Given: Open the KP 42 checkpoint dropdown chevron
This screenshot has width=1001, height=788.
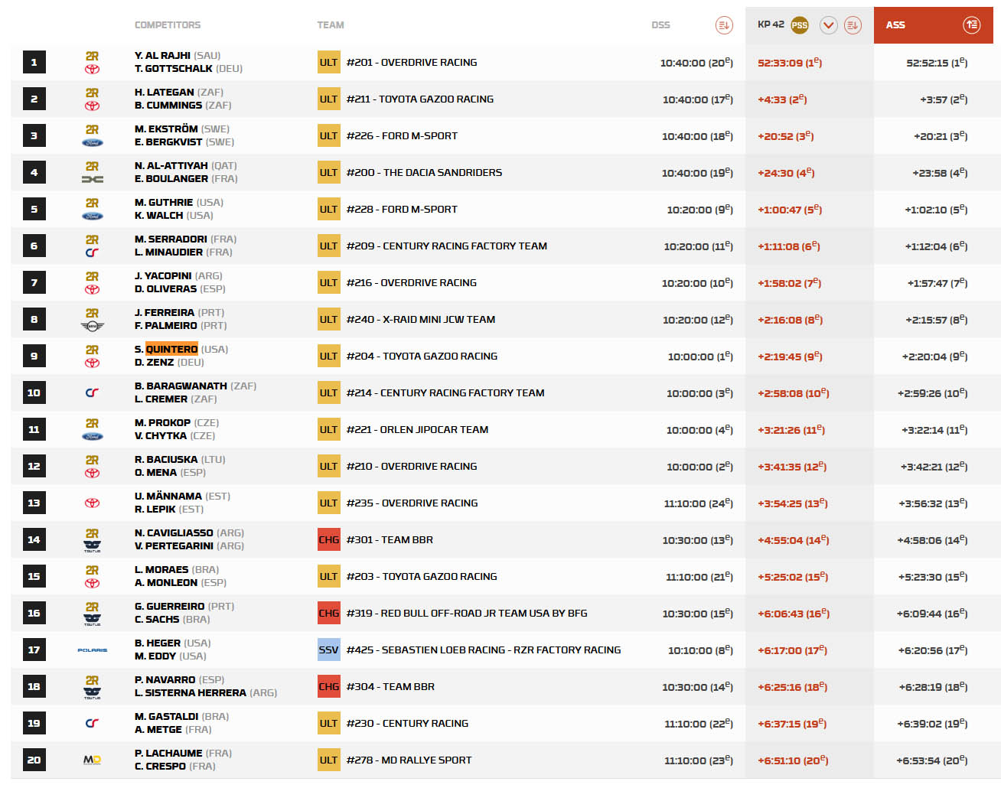Looking at the screenshot, I should [828, 25].
